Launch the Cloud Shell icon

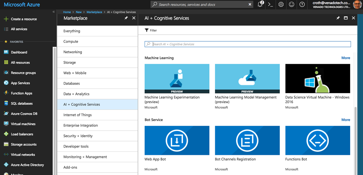click(270, 4)
